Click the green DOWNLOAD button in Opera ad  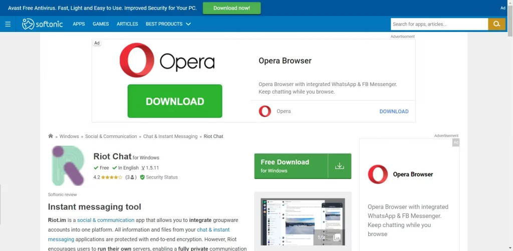click(x=175, y=101)
